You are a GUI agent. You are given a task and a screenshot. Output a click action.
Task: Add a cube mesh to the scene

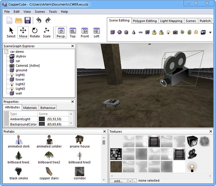112,32
